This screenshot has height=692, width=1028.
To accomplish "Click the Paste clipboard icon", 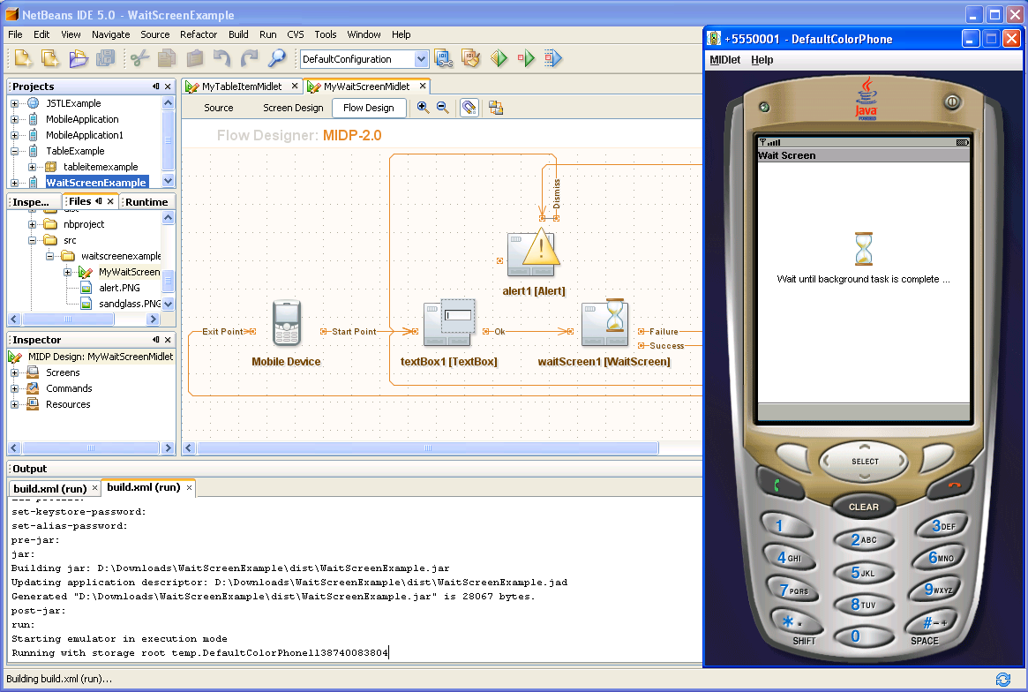I will click(x=195, y=59).
